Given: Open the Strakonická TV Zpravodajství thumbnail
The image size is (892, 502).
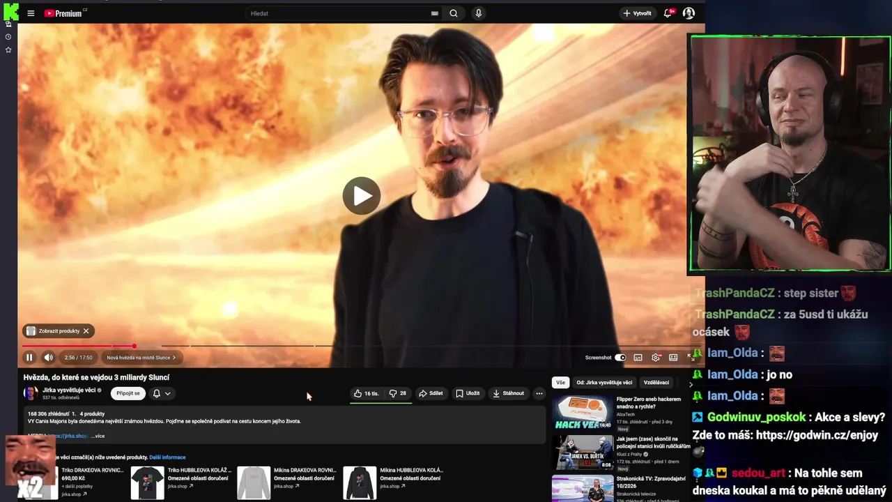Looking at the screenshot, I should click(x=583, y=488).
